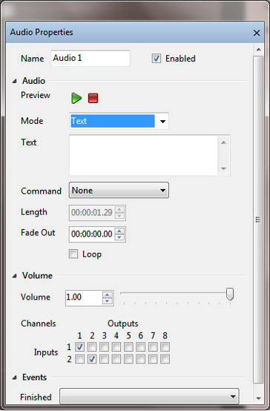Open the Command dropdown set to None

119,191
